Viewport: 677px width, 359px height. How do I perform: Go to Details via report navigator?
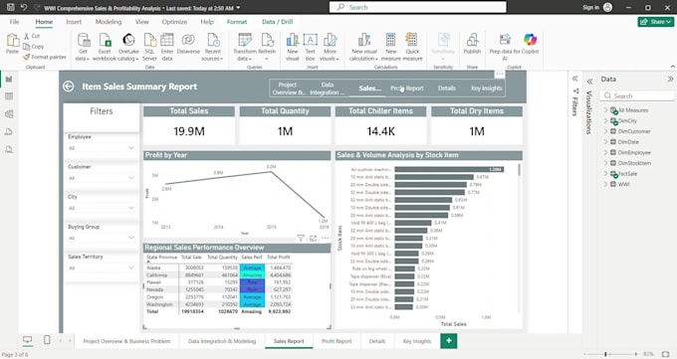pyautogui.click(x=447, y=89)
